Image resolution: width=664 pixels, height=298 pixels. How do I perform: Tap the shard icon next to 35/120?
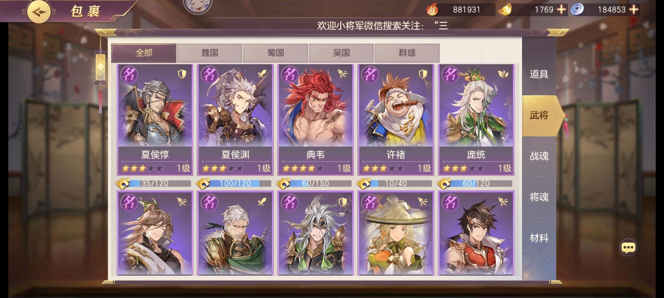pyautogui.click(x=122, y=183)
